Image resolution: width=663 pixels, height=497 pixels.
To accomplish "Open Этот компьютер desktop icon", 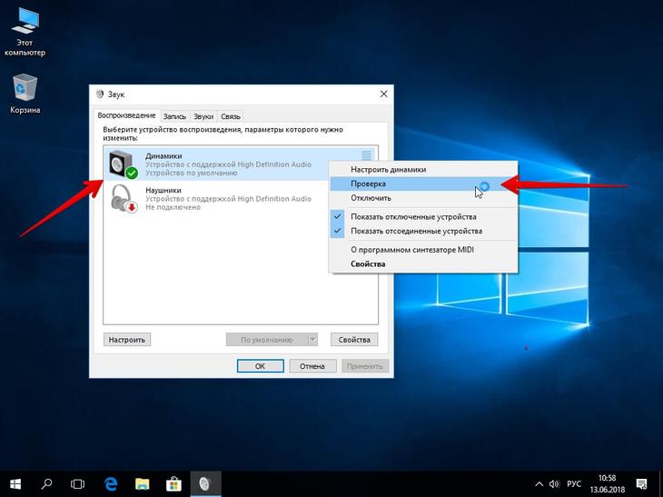I will (x=25, y=32).
